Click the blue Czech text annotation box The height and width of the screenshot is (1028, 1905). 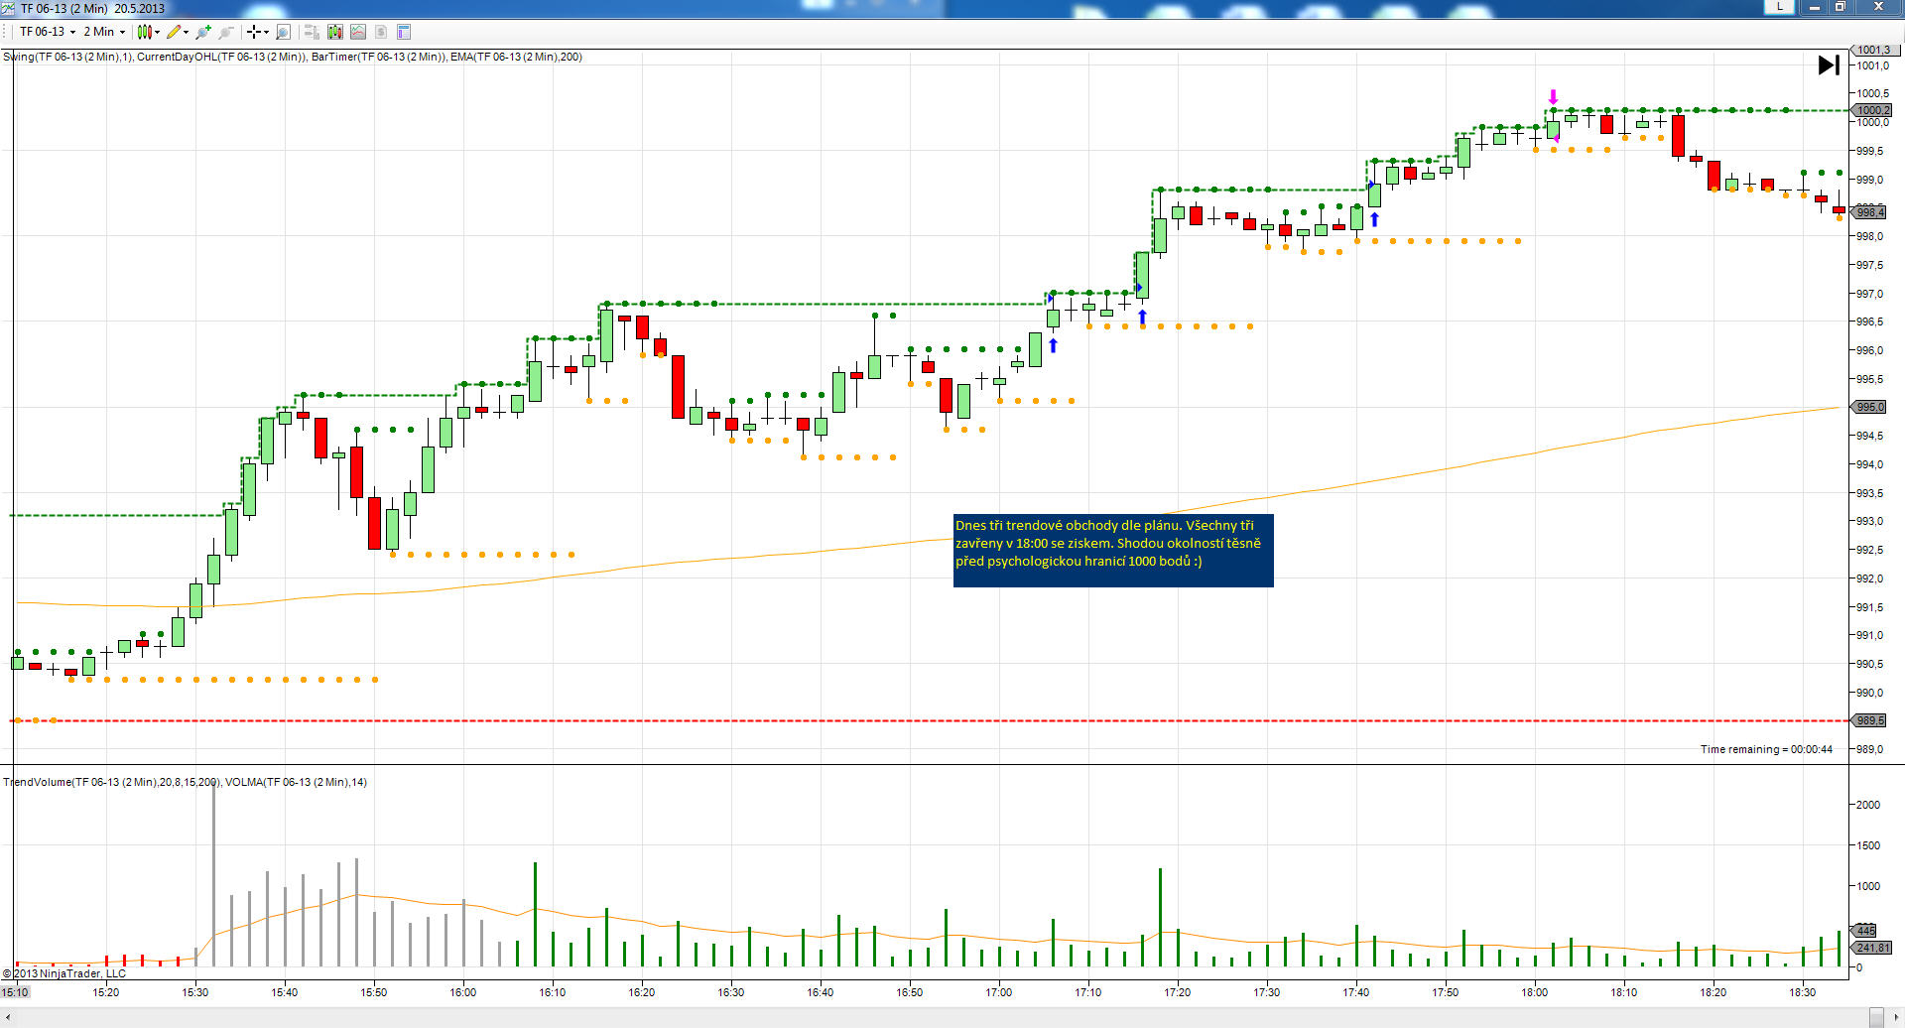(1113, 551)
